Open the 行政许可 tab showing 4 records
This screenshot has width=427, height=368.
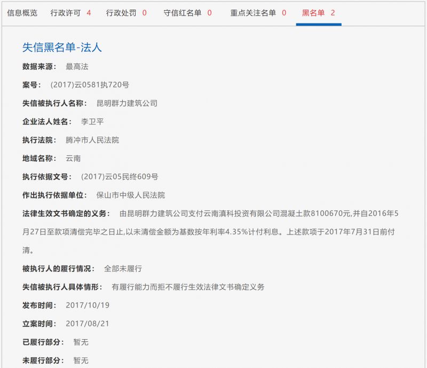click(65, 12)
